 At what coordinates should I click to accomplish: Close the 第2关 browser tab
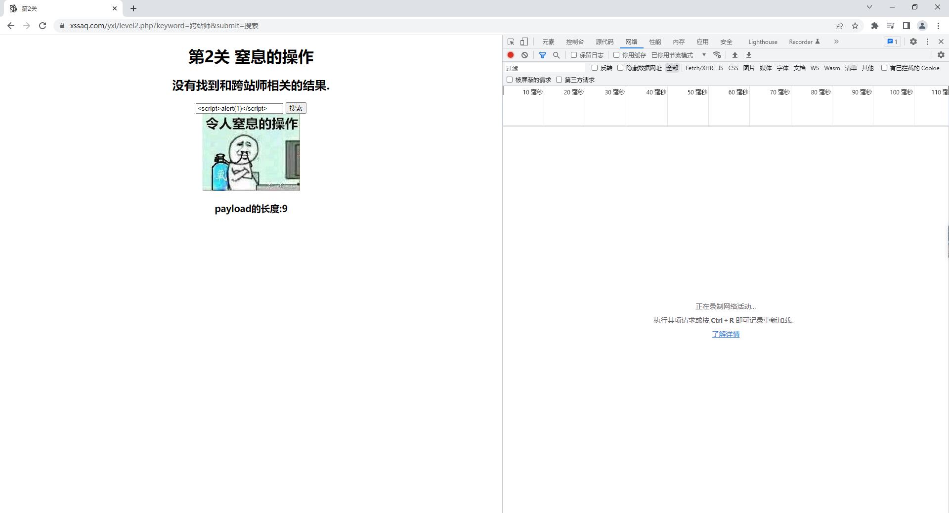click(x=115, y=8)
